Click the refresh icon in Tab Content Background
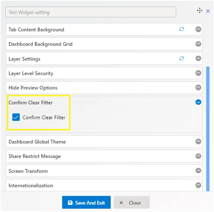 (181, 29)
